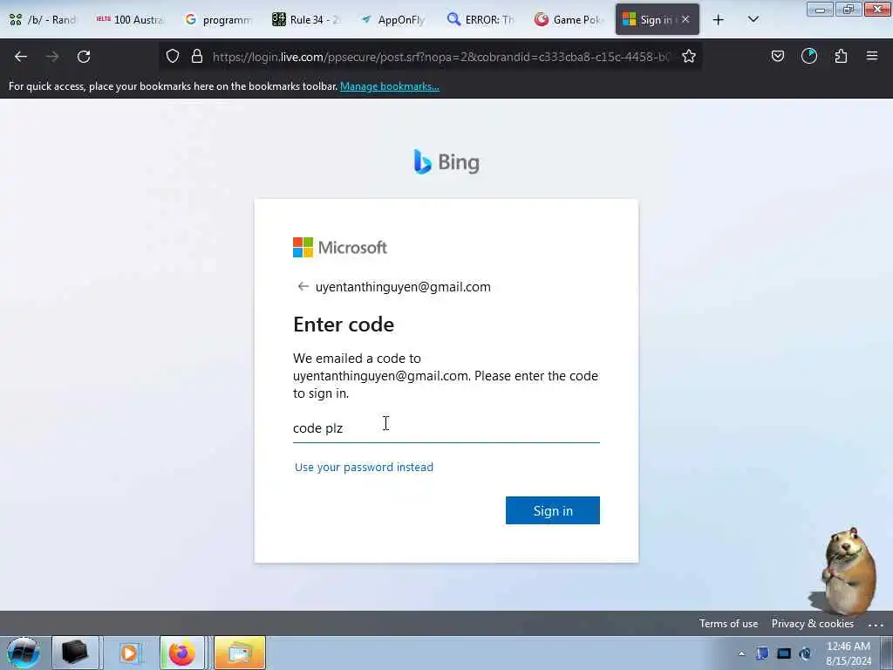Image resolution: width=893 pixels, height=670 pixels.
Task: Open the media player taskbar icon
Action: (x=129, y=653)
